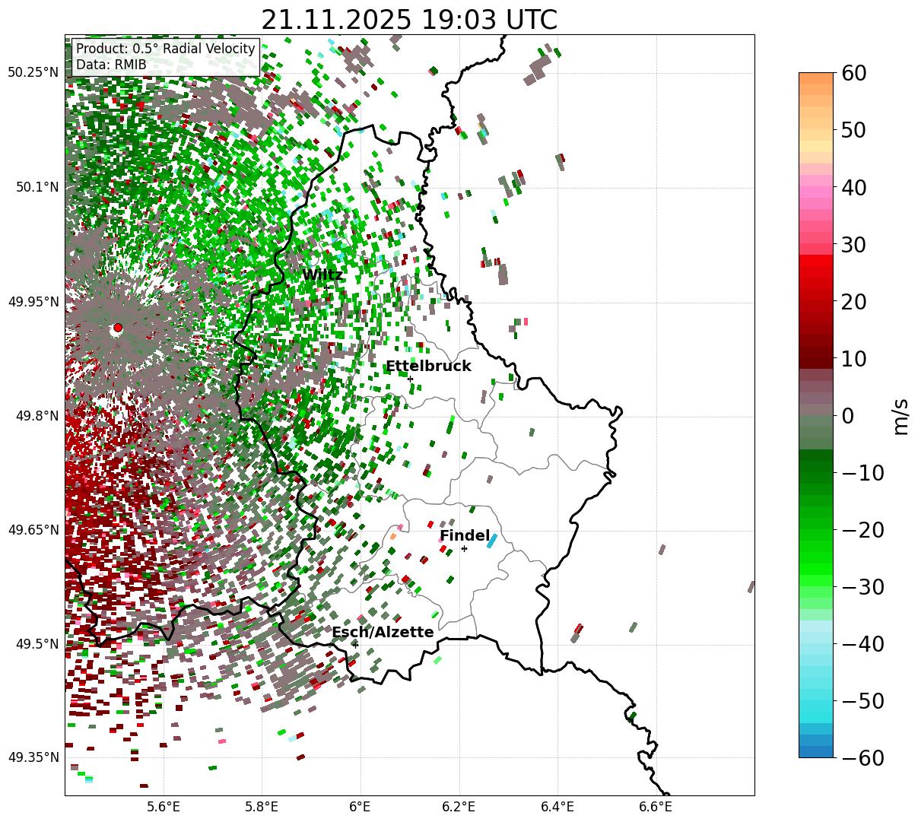Click the colorbar '−10' tick label
Viewport: 918px width, 822px height.
point(862,473)
